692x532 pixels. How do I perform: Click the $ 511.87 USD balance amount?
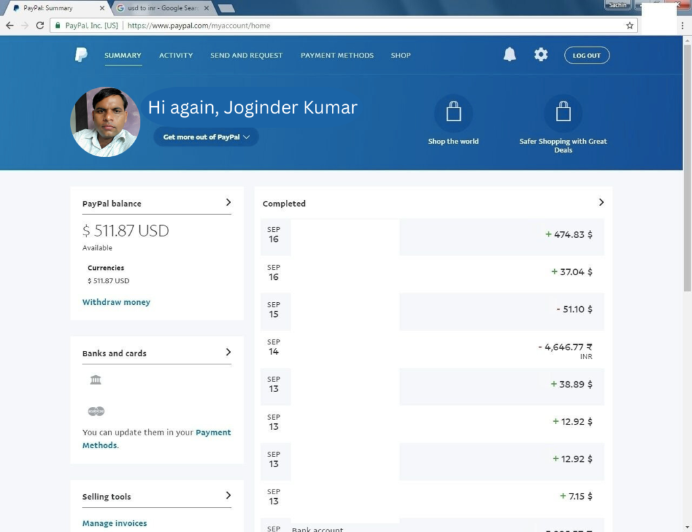(x=126, y=231)
